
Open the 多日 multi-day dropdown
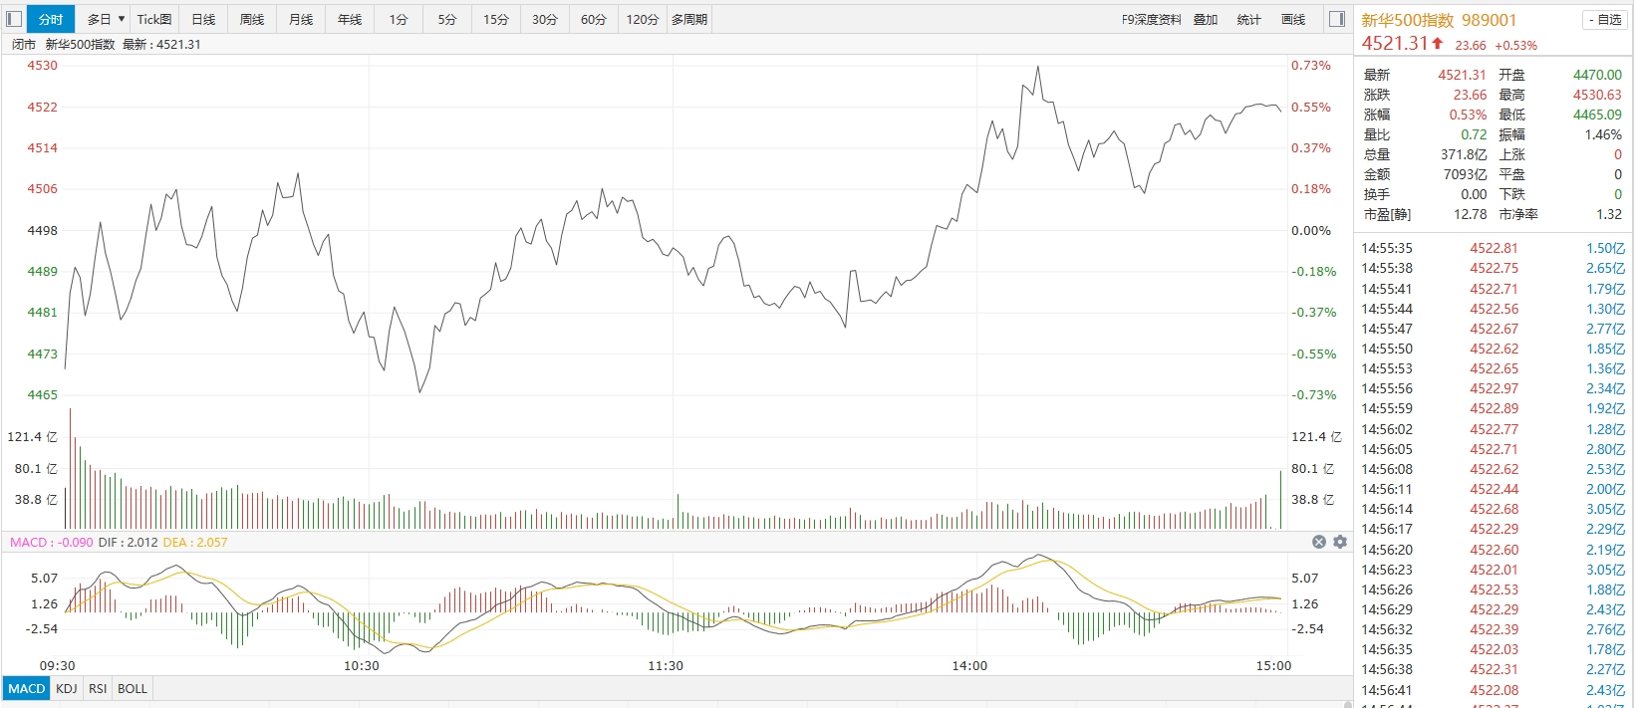(x=105, y=19)
